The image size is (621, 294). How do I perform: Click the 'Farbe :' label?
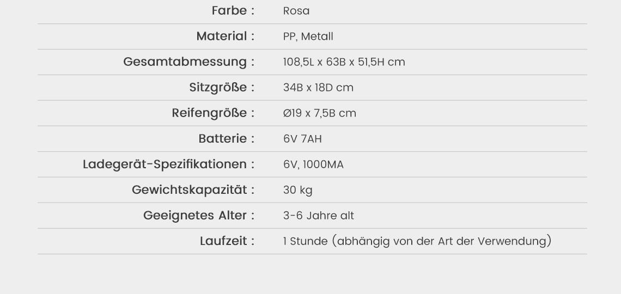(x=233, y=11)
